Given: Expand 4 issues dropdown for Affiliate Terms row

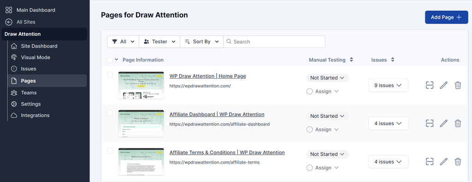Looking at the screenshot, I should pyautogui.click(x=388, y=162).
